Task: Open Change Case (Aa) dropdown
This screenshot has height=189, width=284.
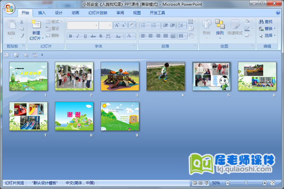Action: coord(119,36)
